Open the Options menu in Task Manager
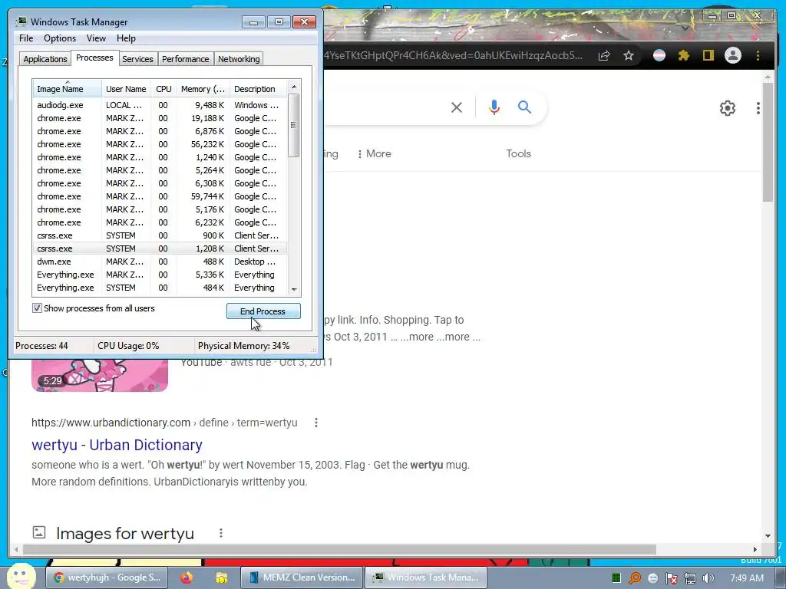Screen dimensions: 786x589 point(60,38)
